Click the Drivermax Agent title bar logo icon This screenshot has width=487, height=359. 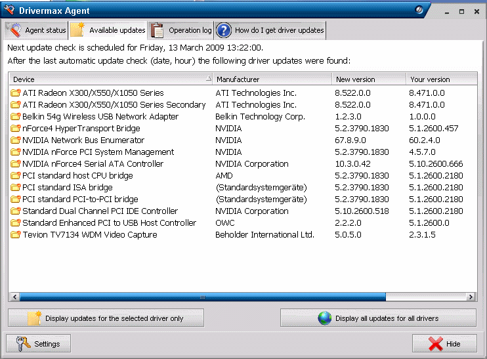[x=9, y=10]
